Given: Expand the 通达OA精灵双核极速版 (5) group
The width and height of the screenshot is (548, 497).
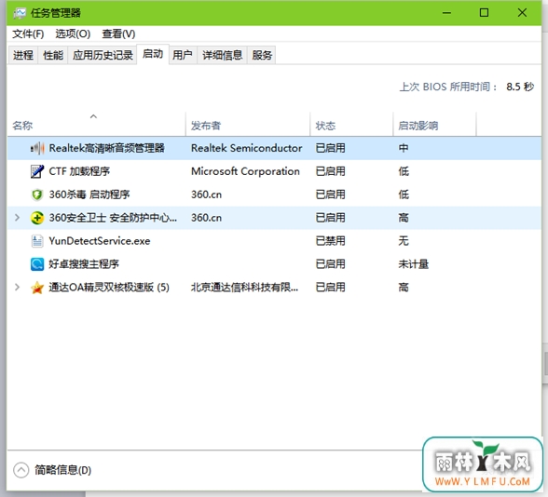Looking at the screenshot, I should pos(17,288).
